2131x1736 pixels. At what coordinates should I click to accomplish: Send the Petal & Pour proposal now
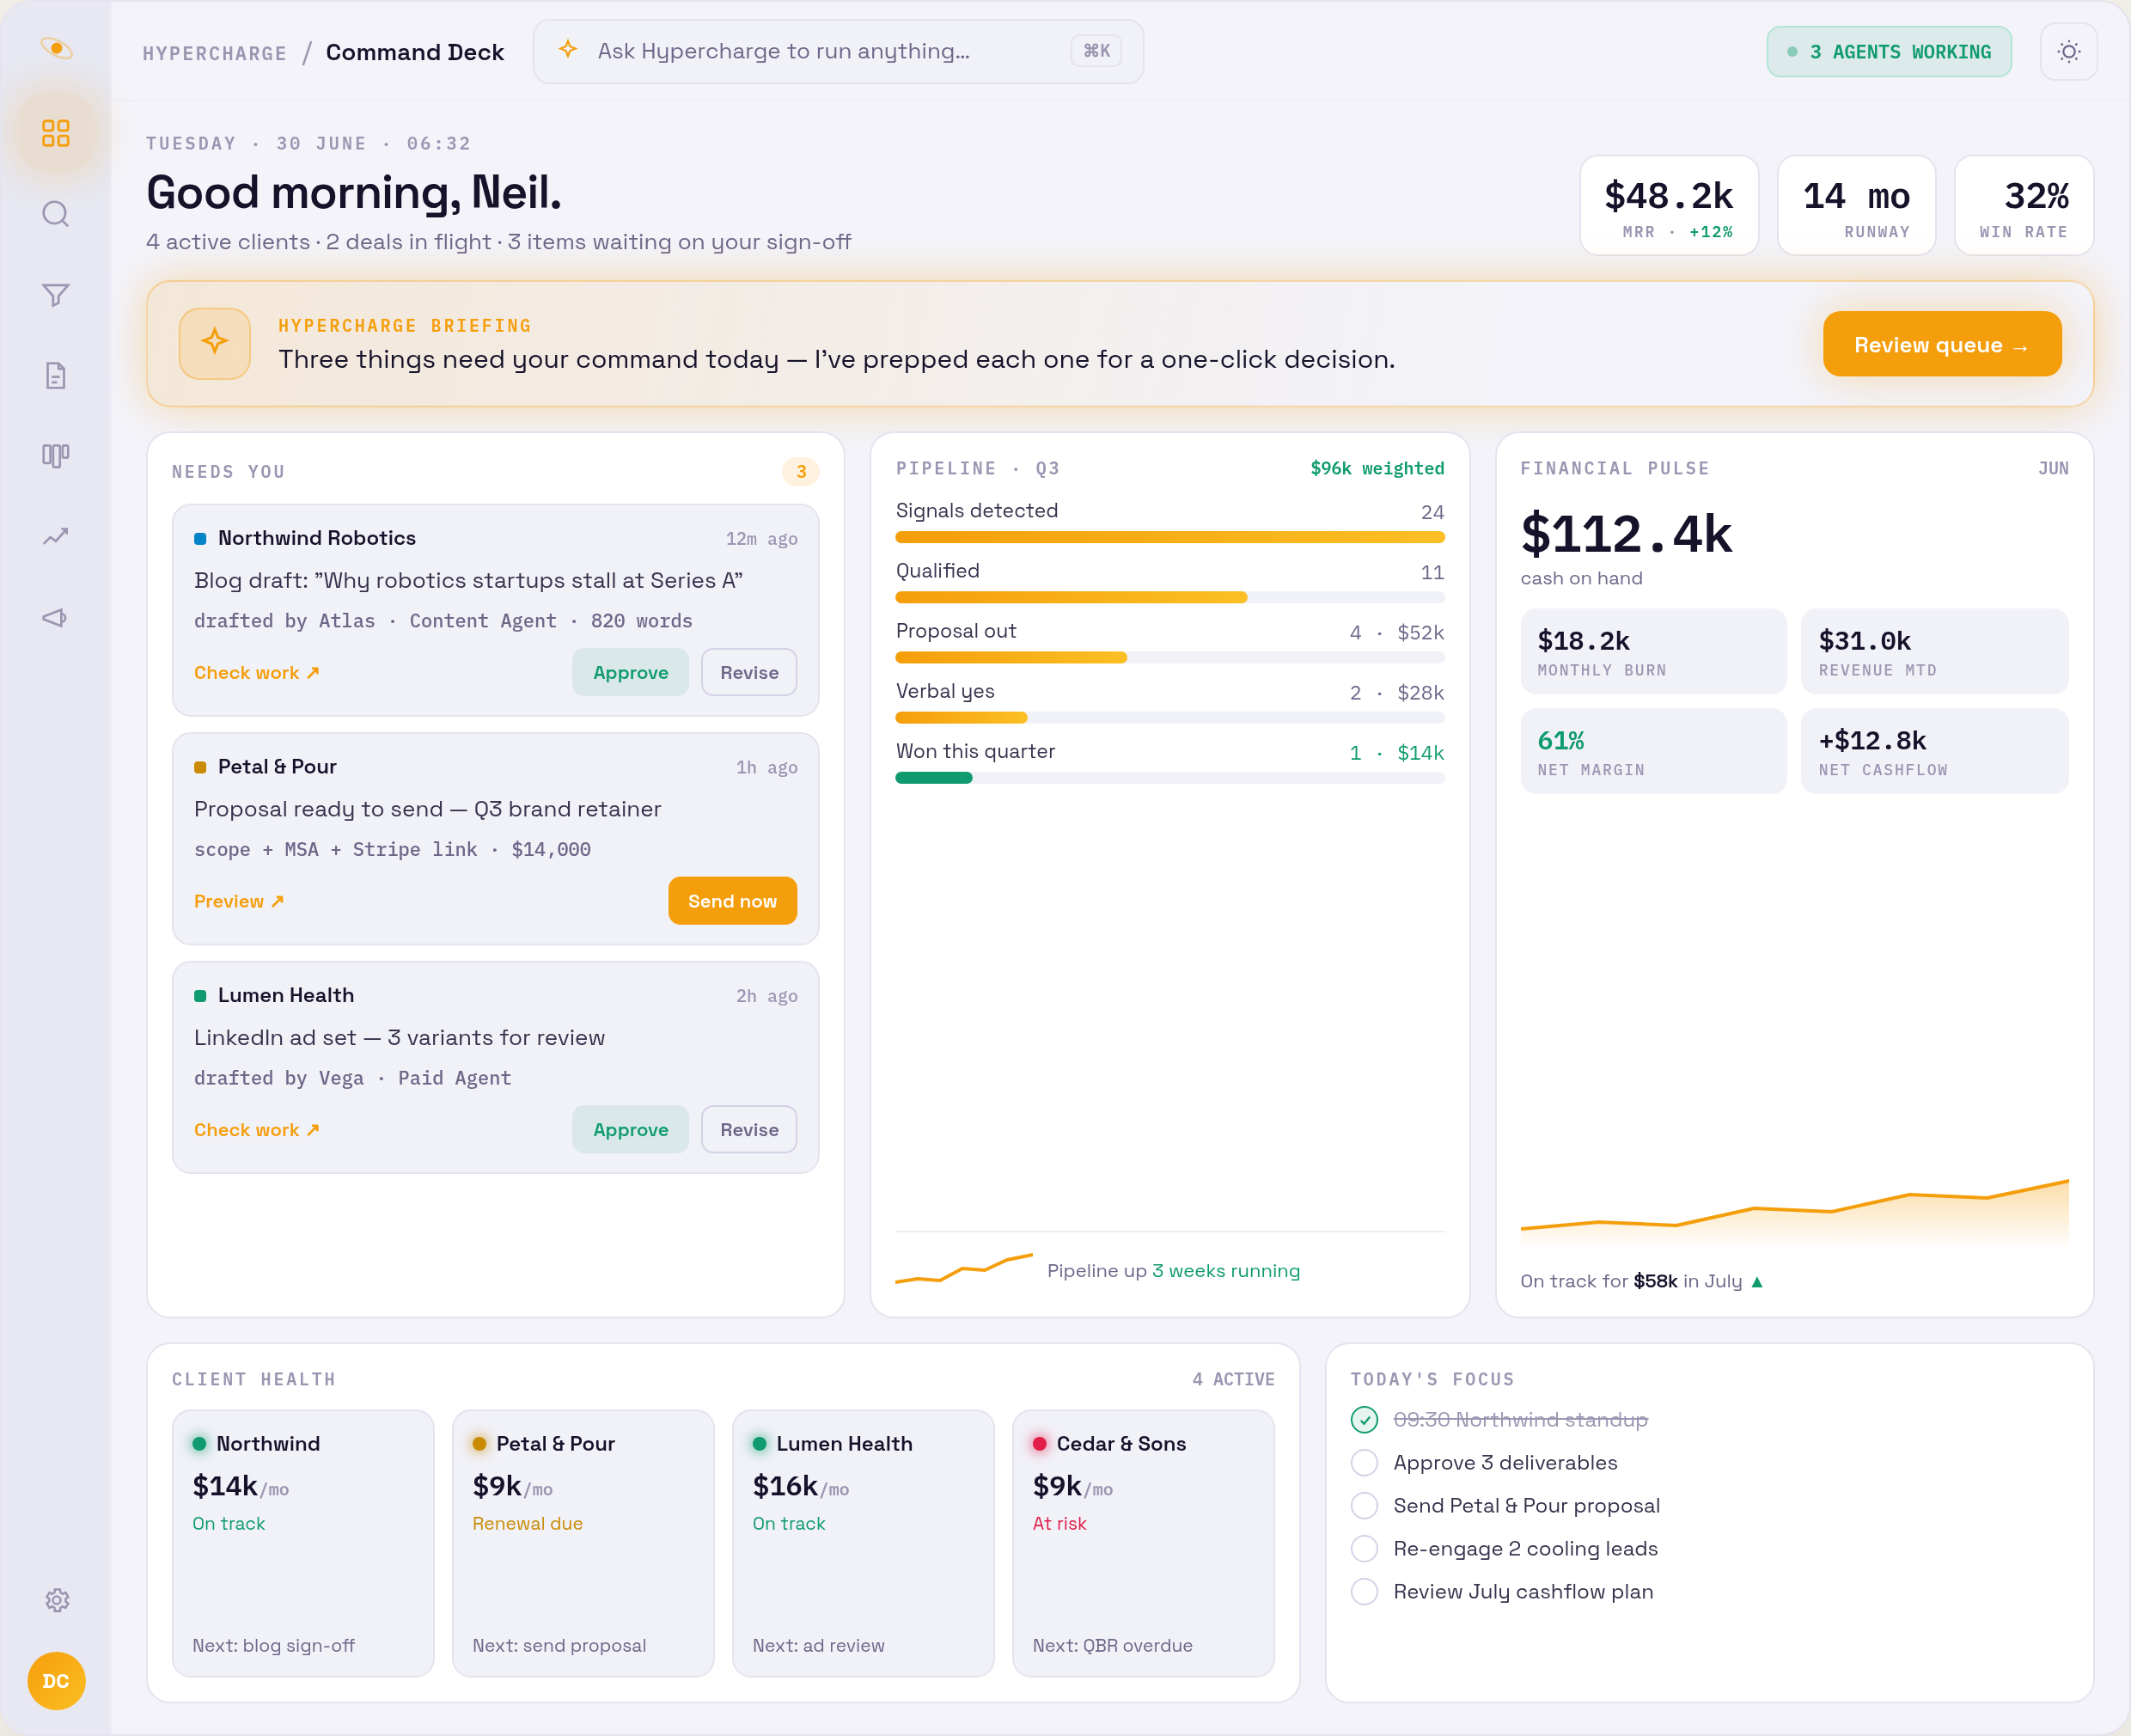click(x=732, y=901)
